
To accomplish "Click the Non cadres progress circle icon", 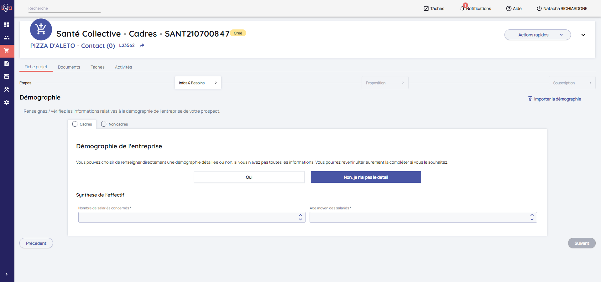I will coord(104,124).
